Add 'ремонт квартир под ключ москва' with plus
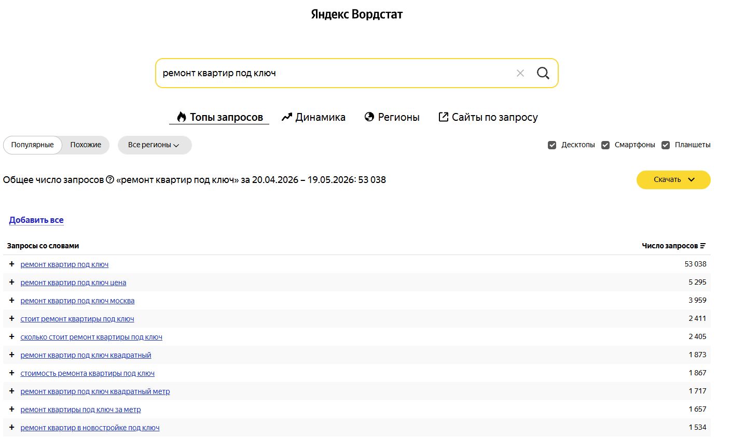Image resolution: width=731 pixels, height=437 pixels. pyautogui.click(x=11, y=300)
